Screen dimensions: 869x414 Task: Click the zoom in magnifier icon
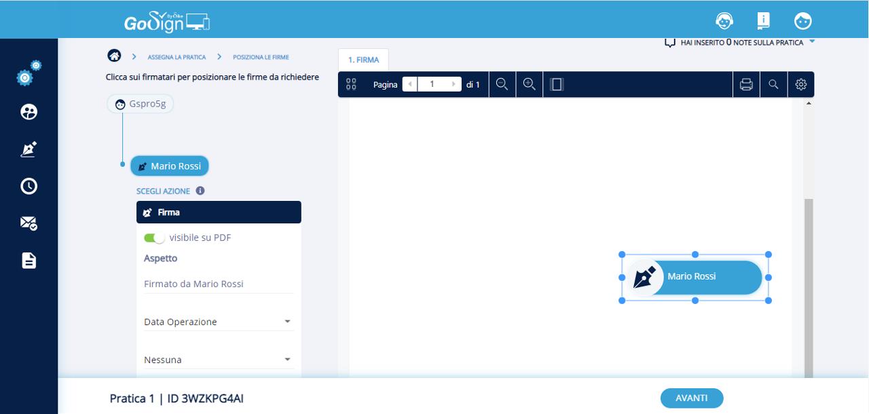click(529, 84)
